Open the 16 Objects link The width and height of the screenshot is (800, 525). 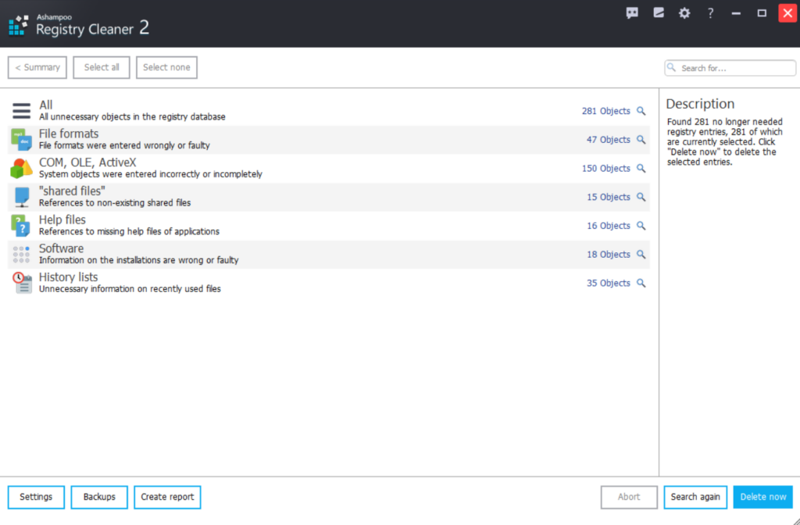tap(608, 226)
